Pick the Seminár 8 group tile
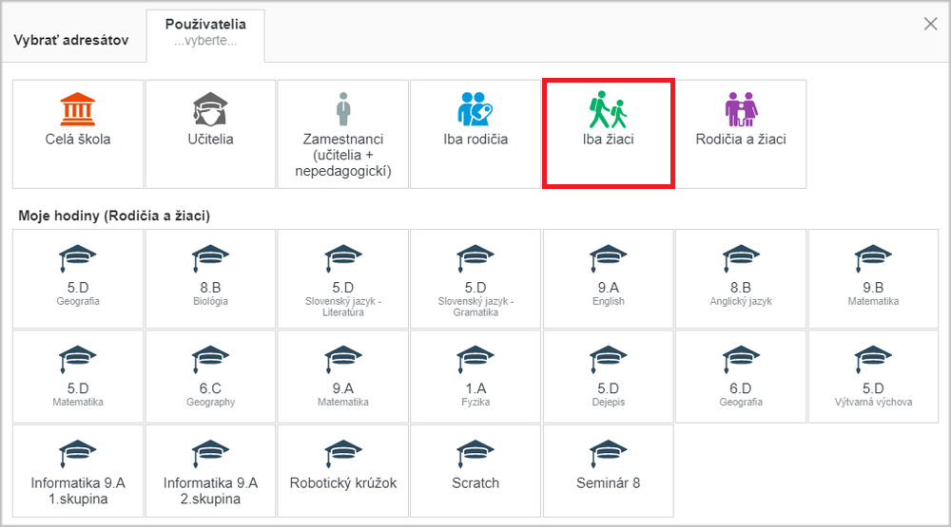The image size is (951, 527). [x=609, y=471]
